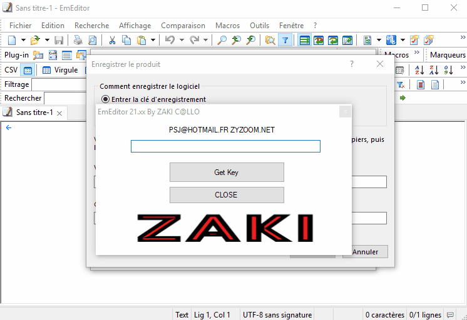Viewport: 467px width, 320px height.
Task: Click the Find Previous magnifier icon
Action: pyautogui.click(x=236, y=40)
